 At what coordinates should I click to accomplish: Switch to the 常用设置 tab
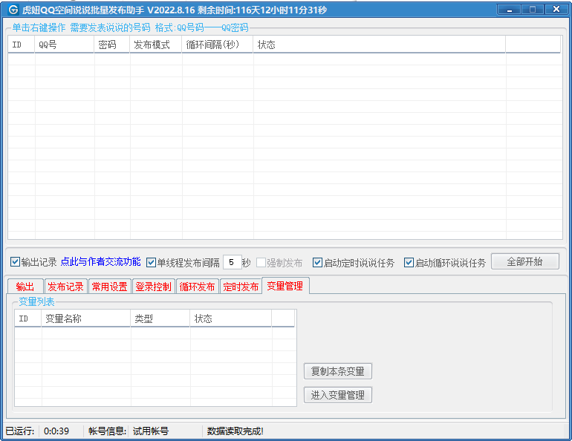point(109,287)
